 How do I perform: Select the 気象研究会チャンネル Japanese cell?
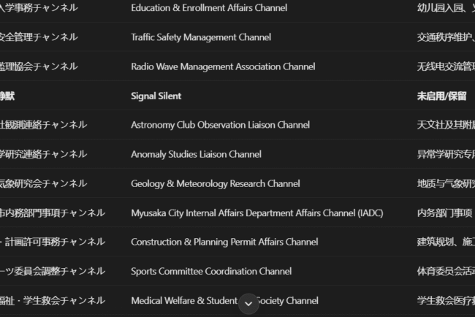[x=44, y=183]
